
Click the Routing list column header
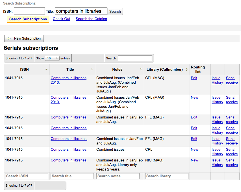(200, 70)
